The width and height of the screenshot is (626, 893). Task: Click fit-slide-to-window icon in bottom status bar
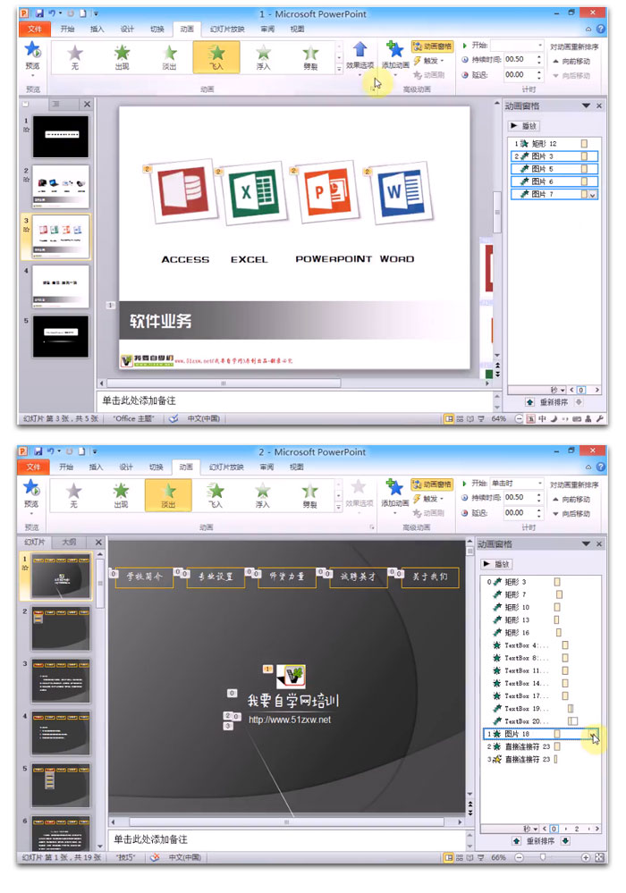click(599, 857)
